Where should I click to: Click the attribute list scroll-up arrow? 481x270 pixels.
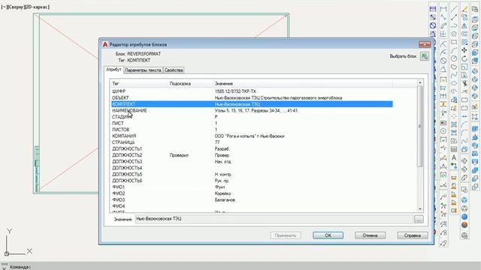[420, 82]
